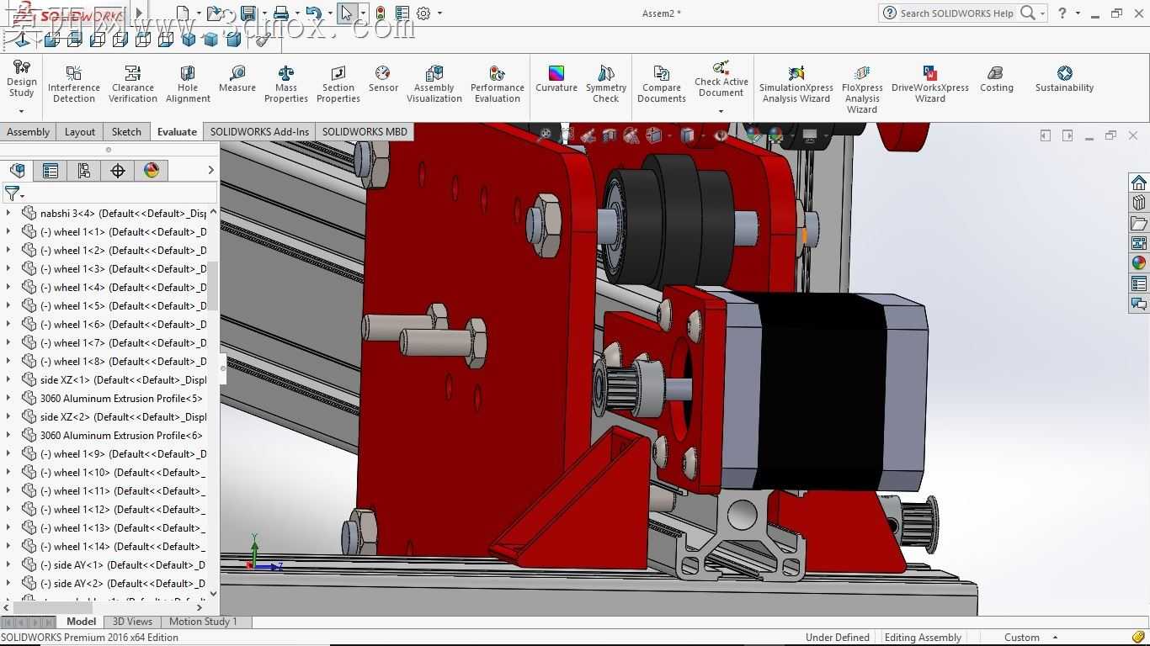
Task: Open Section Properties
Action: coord(338,84)
